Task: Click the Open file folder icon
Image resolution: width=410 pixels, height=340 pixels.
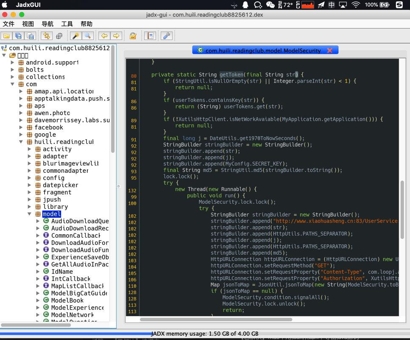Action: (x=6, y=36)
